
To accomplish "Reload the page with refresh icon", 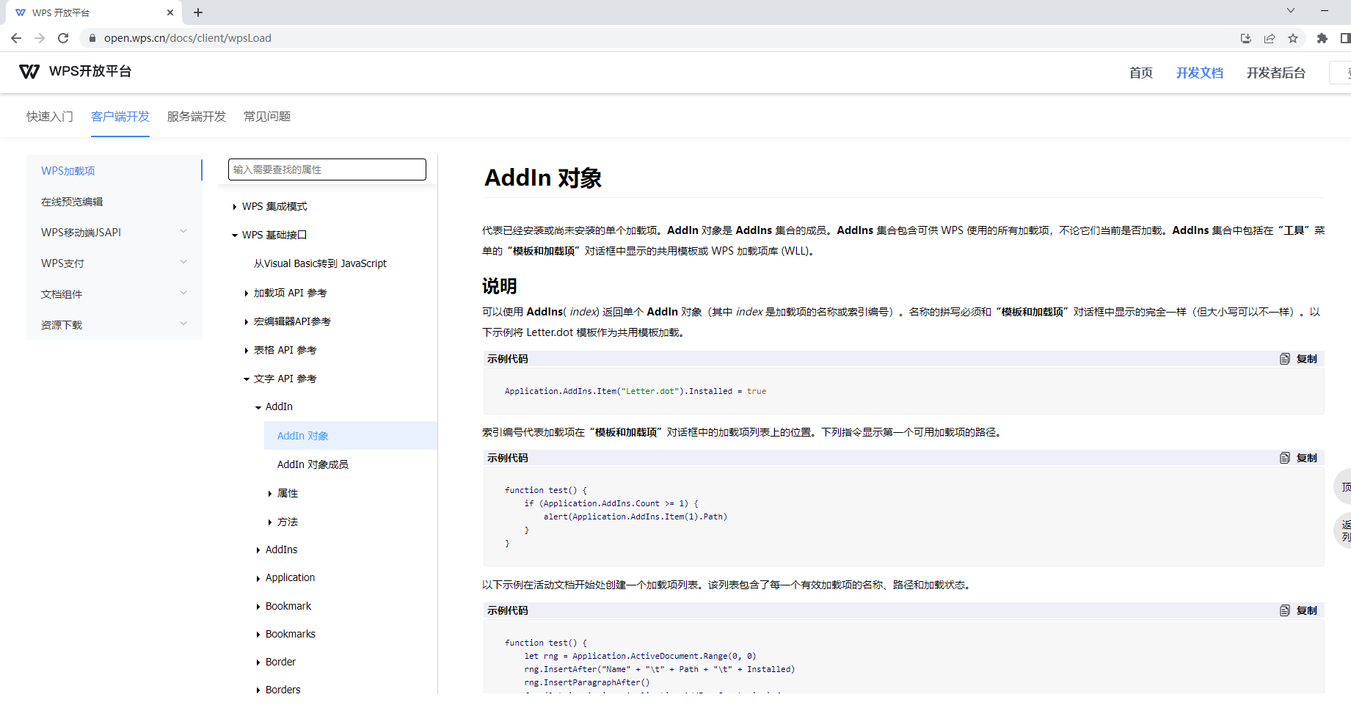I will (63, 38).
